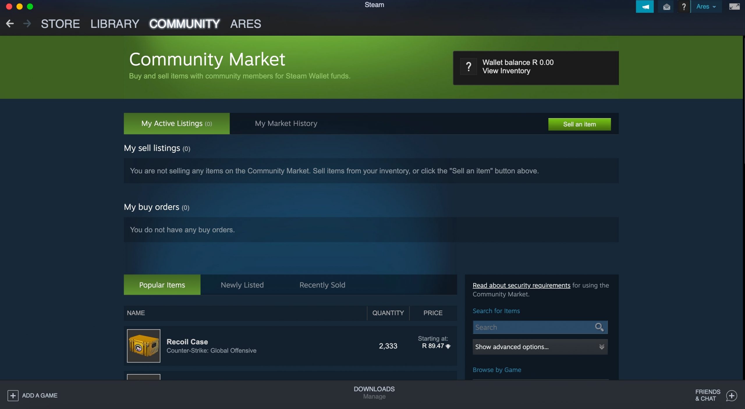Click the Recoil Case price R 89.47
Viewport: 745px width, 409px height.
pos(433,346)
